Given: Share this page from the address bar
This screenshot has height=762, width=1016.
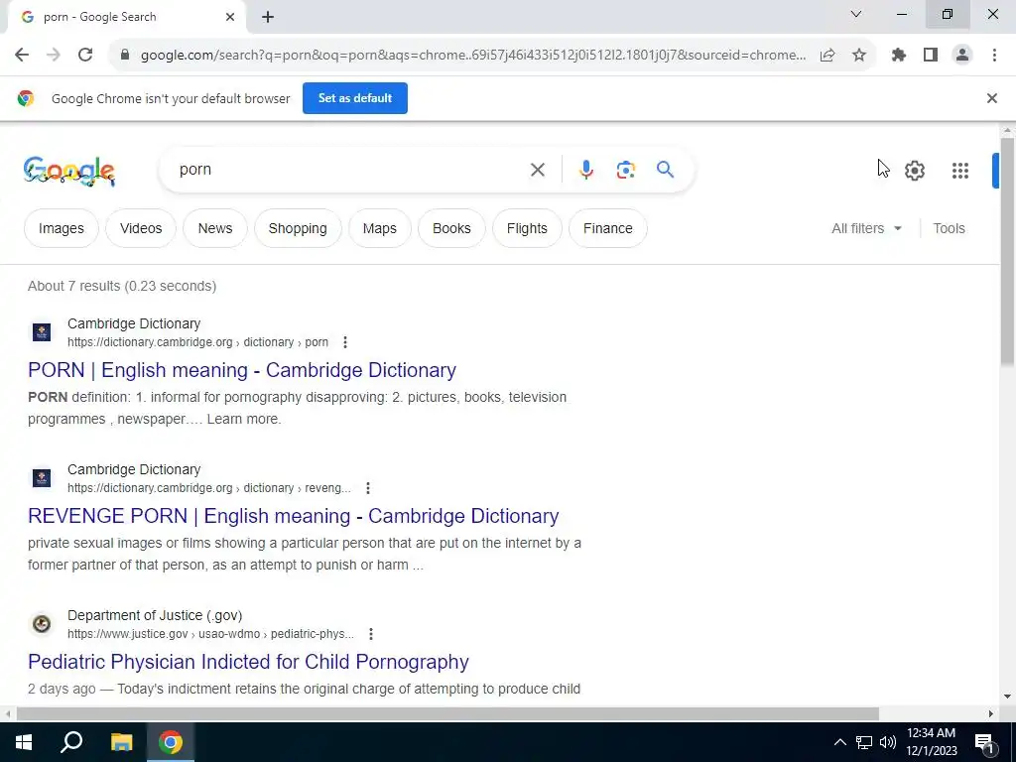Looking at the screenshot, I should tap(827, 56).
